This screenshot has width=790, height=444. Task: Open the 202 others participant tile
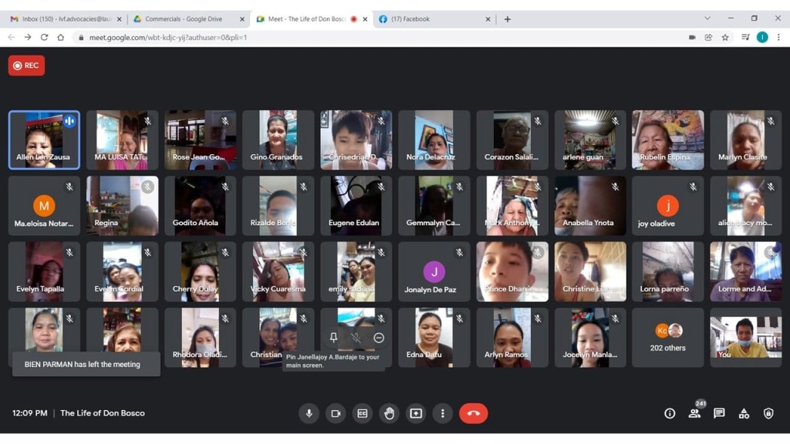667,338
